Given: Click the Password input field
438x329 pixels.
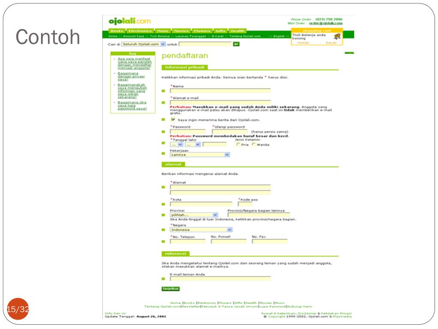Looking at the screenshot, I should 188,132.
